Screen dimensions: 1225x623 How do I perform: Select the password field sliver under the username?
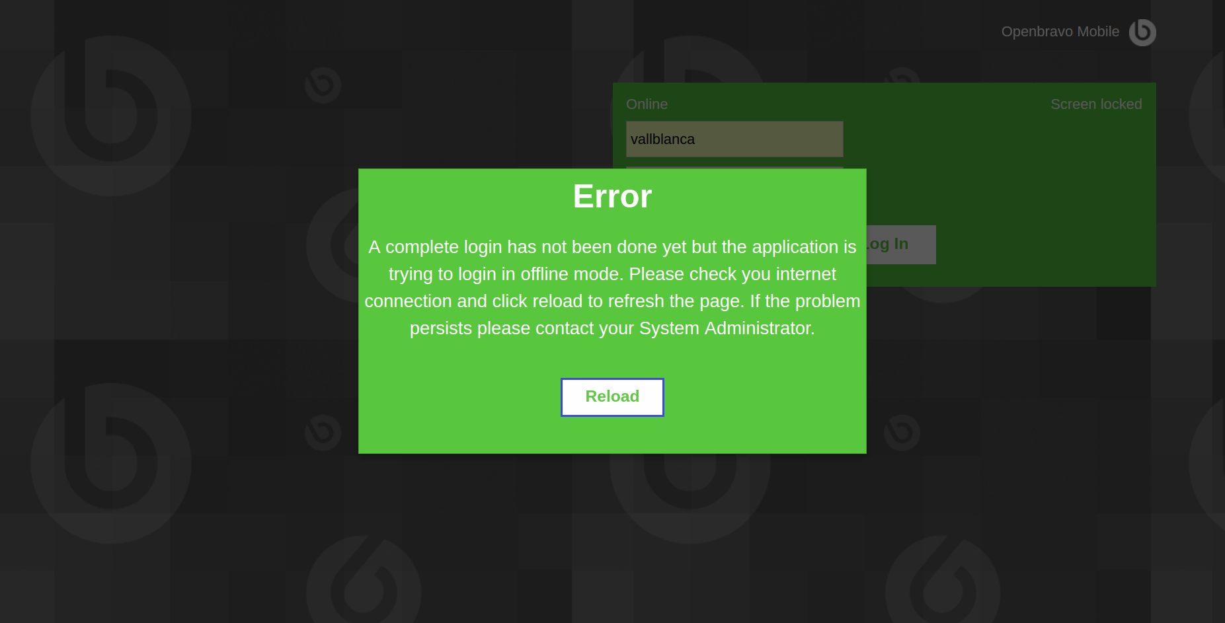[x=734, y=168]
